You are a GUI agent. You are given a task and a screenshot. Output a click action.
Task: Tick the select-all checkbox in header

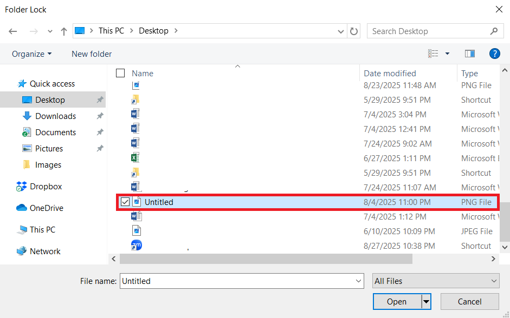120,73
